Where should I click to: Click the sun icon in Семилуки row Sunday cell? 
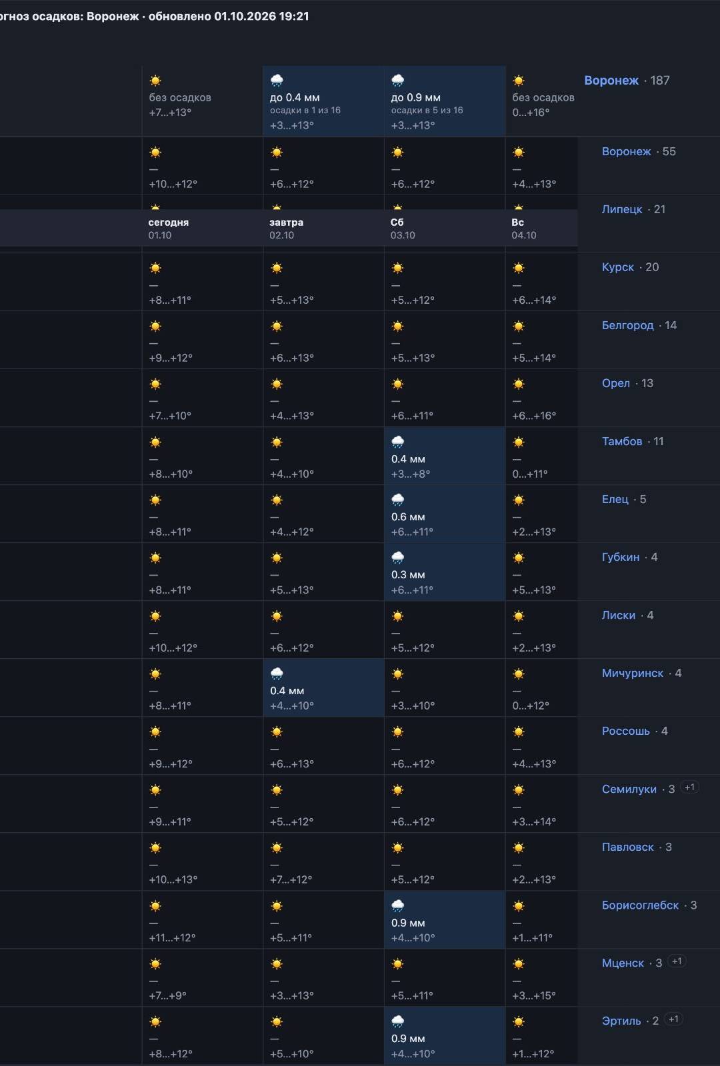(519, 790)
